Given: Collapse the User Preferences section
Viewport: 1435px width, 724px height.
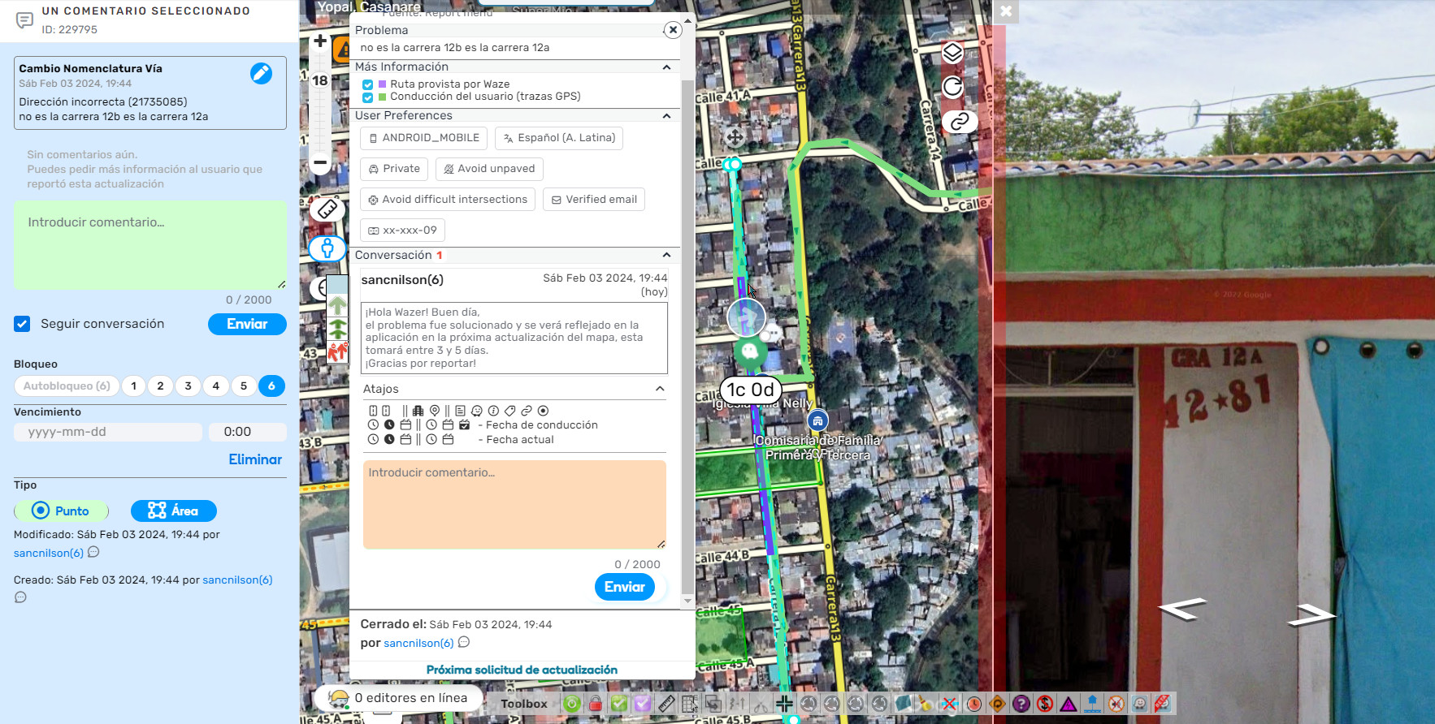Looking at the screenshot, I should click(x=666, y=116).
